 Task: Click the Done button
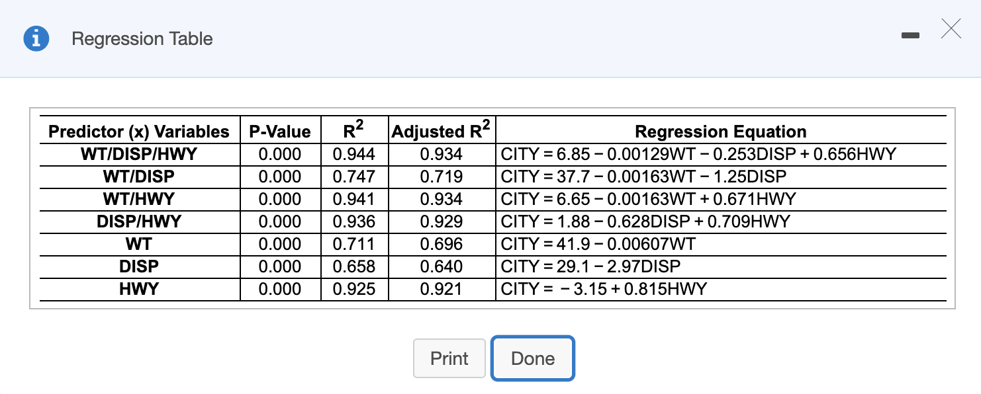click(x=533, y=358)
